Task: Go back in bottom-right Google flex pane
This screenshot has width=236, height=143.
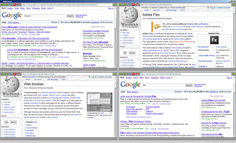Action: tap(121, 74)
